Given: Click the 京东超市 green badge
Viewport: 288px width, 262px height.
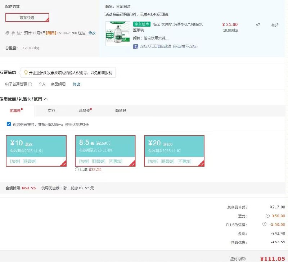Looking at the screenshot, I should point(141,24).
